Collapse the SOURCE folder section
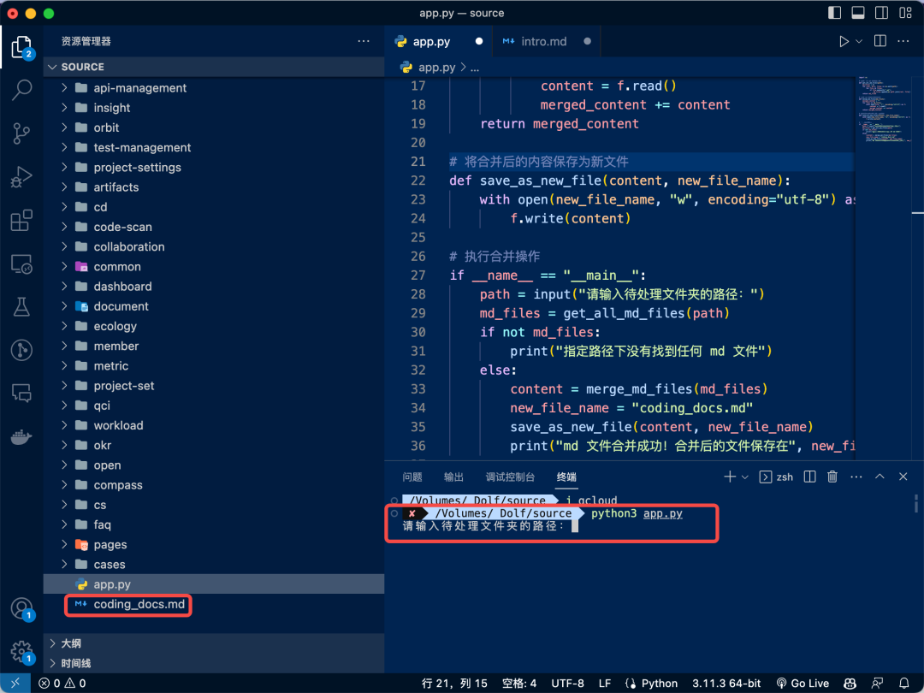 click(x=214, y=67)
